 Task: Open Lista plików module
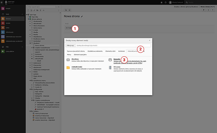click(x=11, y=51)
